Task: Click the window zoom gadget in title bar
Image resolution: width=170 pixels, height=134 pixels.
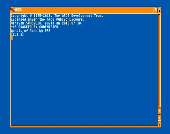Action: pyautogui.click(x=156, y=10)
